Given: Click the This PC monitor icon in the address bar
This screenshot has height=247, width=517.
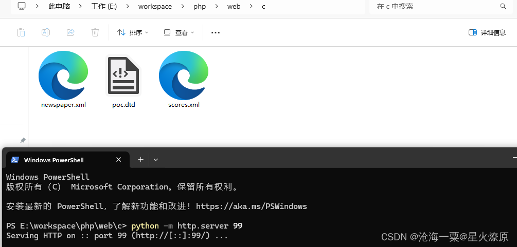Looking at the screenshot, I should (x=22, y=6).
